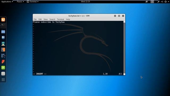The height and width of the screenshot is (96, 170).
Task: Click the workspace indicator 1
Action: coord(152,2)
